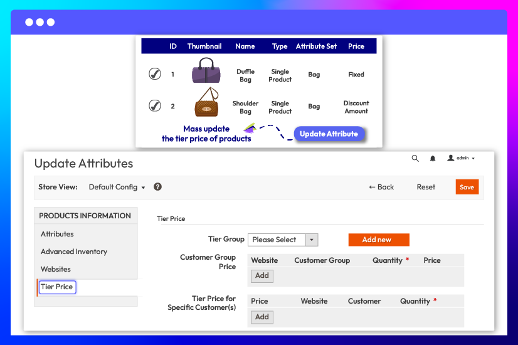Open the Shoulder Bag thumbnail
The image size is (518, 345).
(207, 102)
